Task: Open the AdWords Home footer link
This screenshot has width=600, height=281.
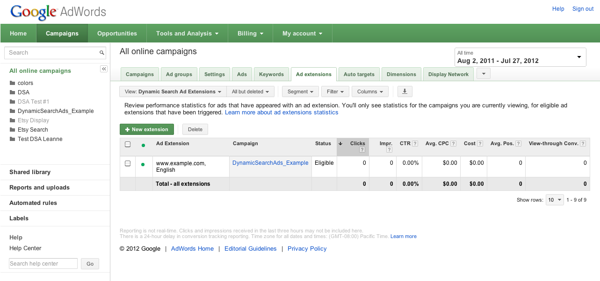Action: [x=192, y=249]
